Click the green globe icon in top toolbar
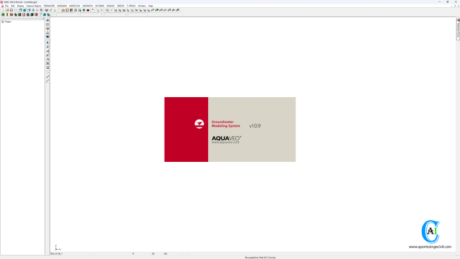 click(84, 10)
